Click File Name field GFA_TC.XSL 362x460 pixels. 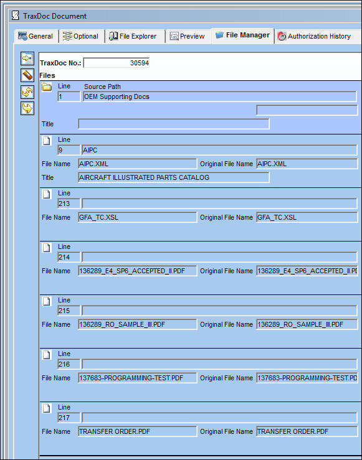[x=138, y=217]
